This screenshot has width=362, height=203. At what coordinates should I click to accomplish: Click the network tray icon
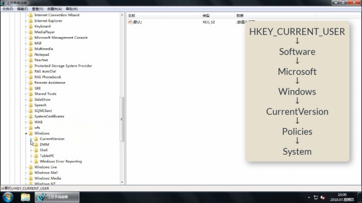[x=316, y=198]
